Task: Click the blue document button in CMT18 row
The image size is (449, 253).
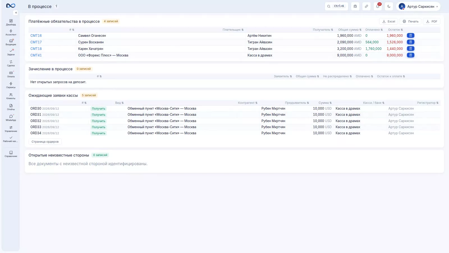Action: point(411,48)
